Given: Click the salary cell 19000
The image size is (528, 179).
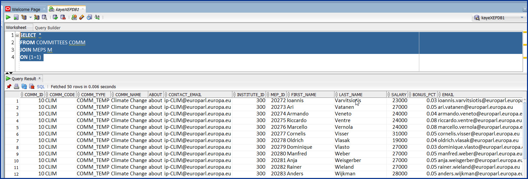Looking at the screenshot, I should (x=397, y=140).
